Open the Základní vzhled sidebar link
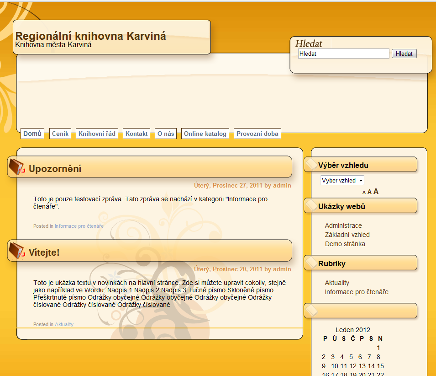 347,235
